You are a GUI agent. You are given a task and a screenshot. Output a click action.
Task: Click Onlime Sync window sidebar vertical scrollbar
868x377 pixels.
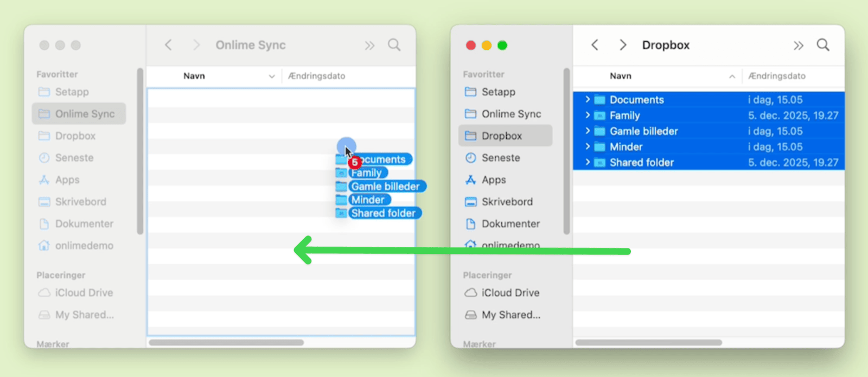click(x=140, y=151)
